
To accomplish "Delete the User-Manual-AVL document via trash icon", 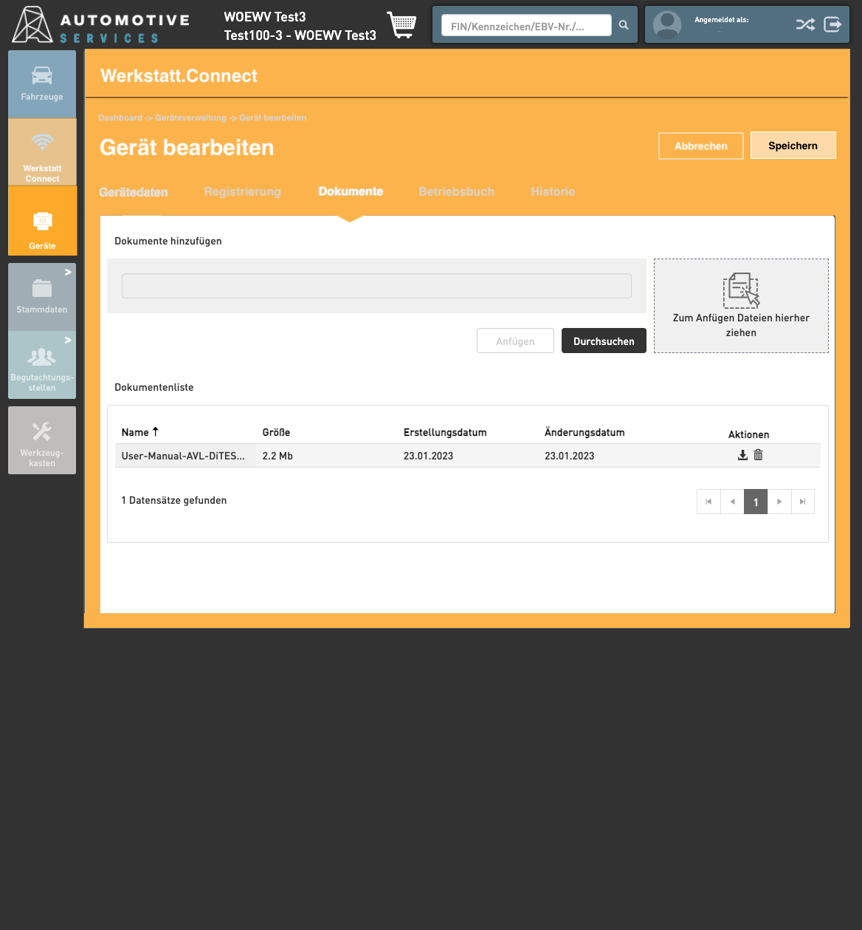I will coord(758,455).
